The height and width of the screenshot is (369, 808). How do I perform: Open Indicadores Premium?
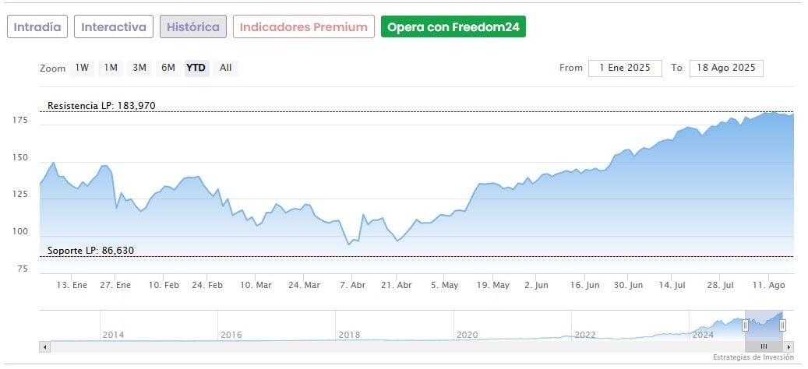[x=303, y=27]
